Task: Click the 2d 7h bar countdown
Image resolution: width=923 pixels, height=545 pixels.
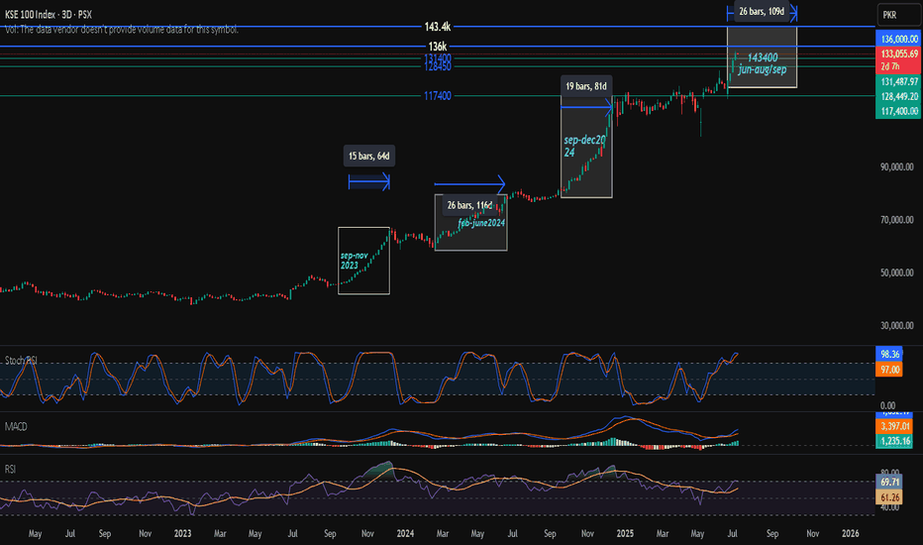Action: (890, 66)
